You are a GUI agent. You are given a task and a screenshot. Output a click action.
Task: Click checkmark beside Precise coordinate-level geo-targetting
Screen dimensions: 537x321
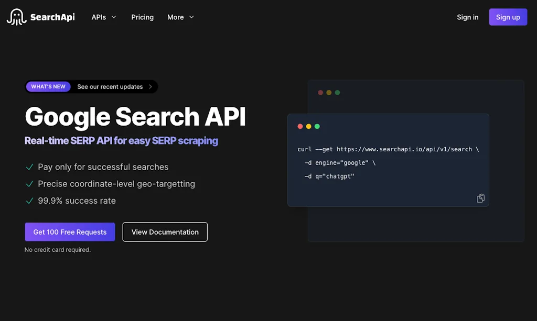click(x=30, y=184)
